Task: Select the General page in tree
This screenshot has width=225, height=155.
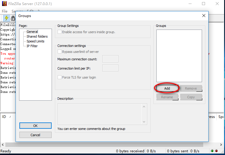Action: pyautogui.click(x=32, y=32)
